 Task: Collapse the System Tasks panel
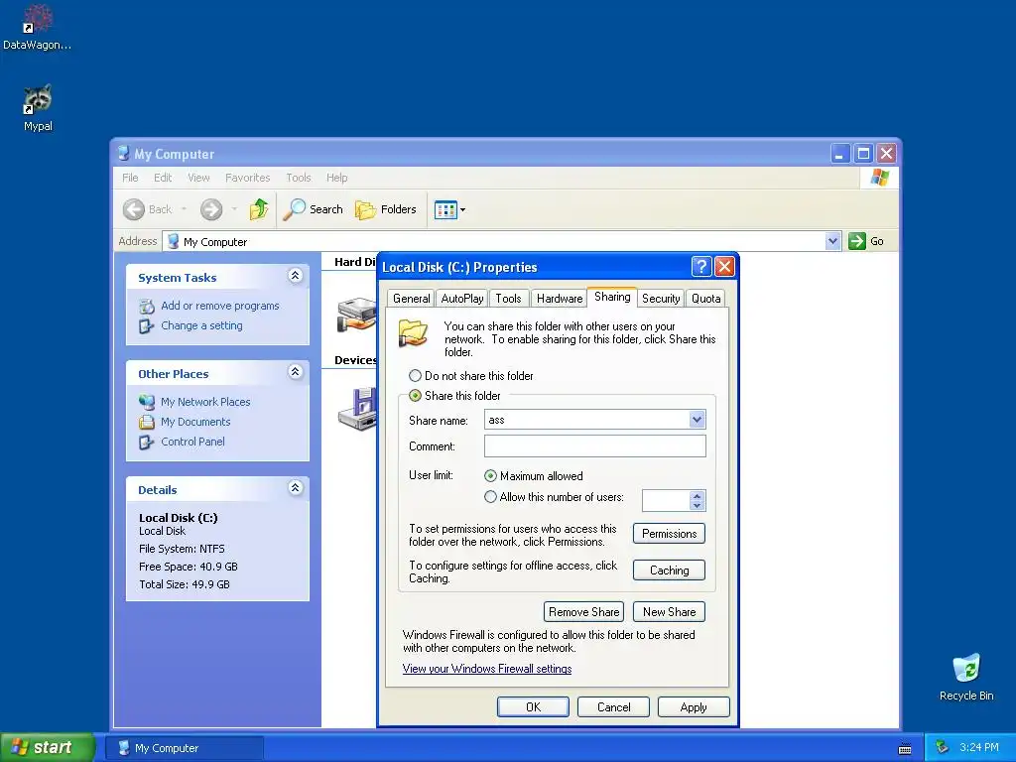tap(295, 276)
